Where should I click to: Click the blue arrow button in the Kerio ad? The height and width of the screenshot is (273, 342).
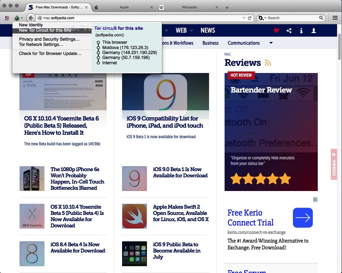pyautogui.click(x=303, y=218)
